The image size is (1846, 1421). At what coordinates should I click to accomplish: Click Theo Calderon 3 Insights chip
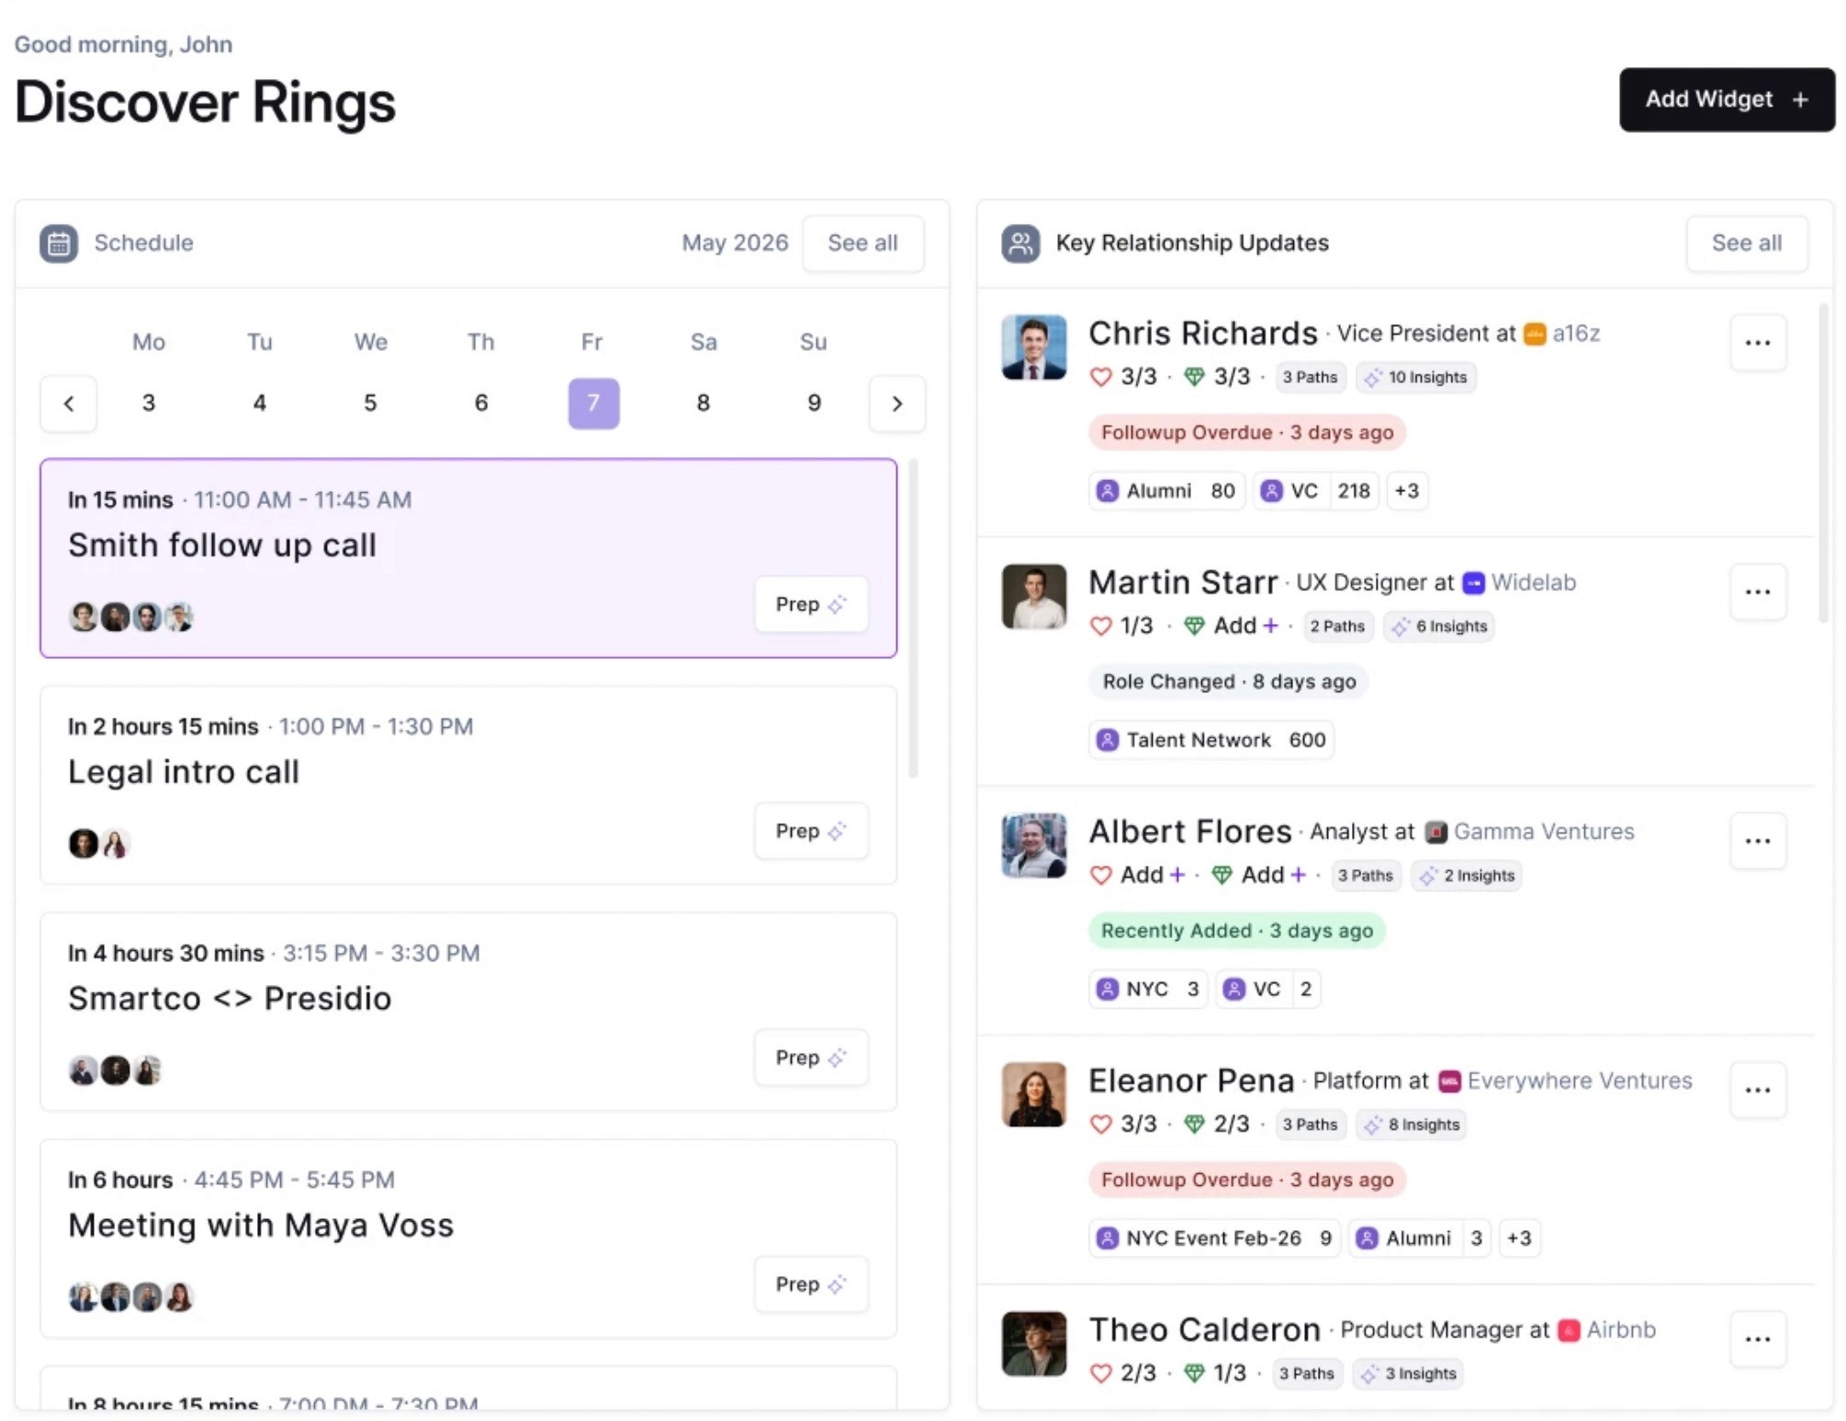tap(1408, 1373)
